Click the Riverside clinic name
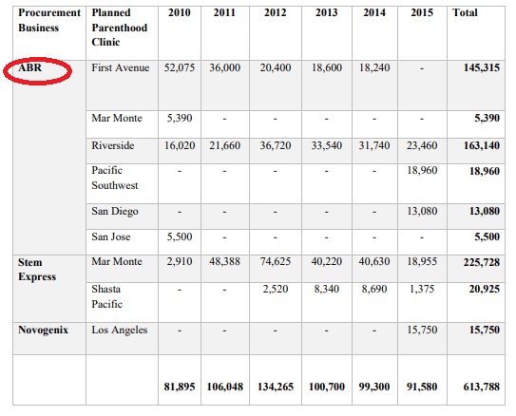 coord(113,145)
